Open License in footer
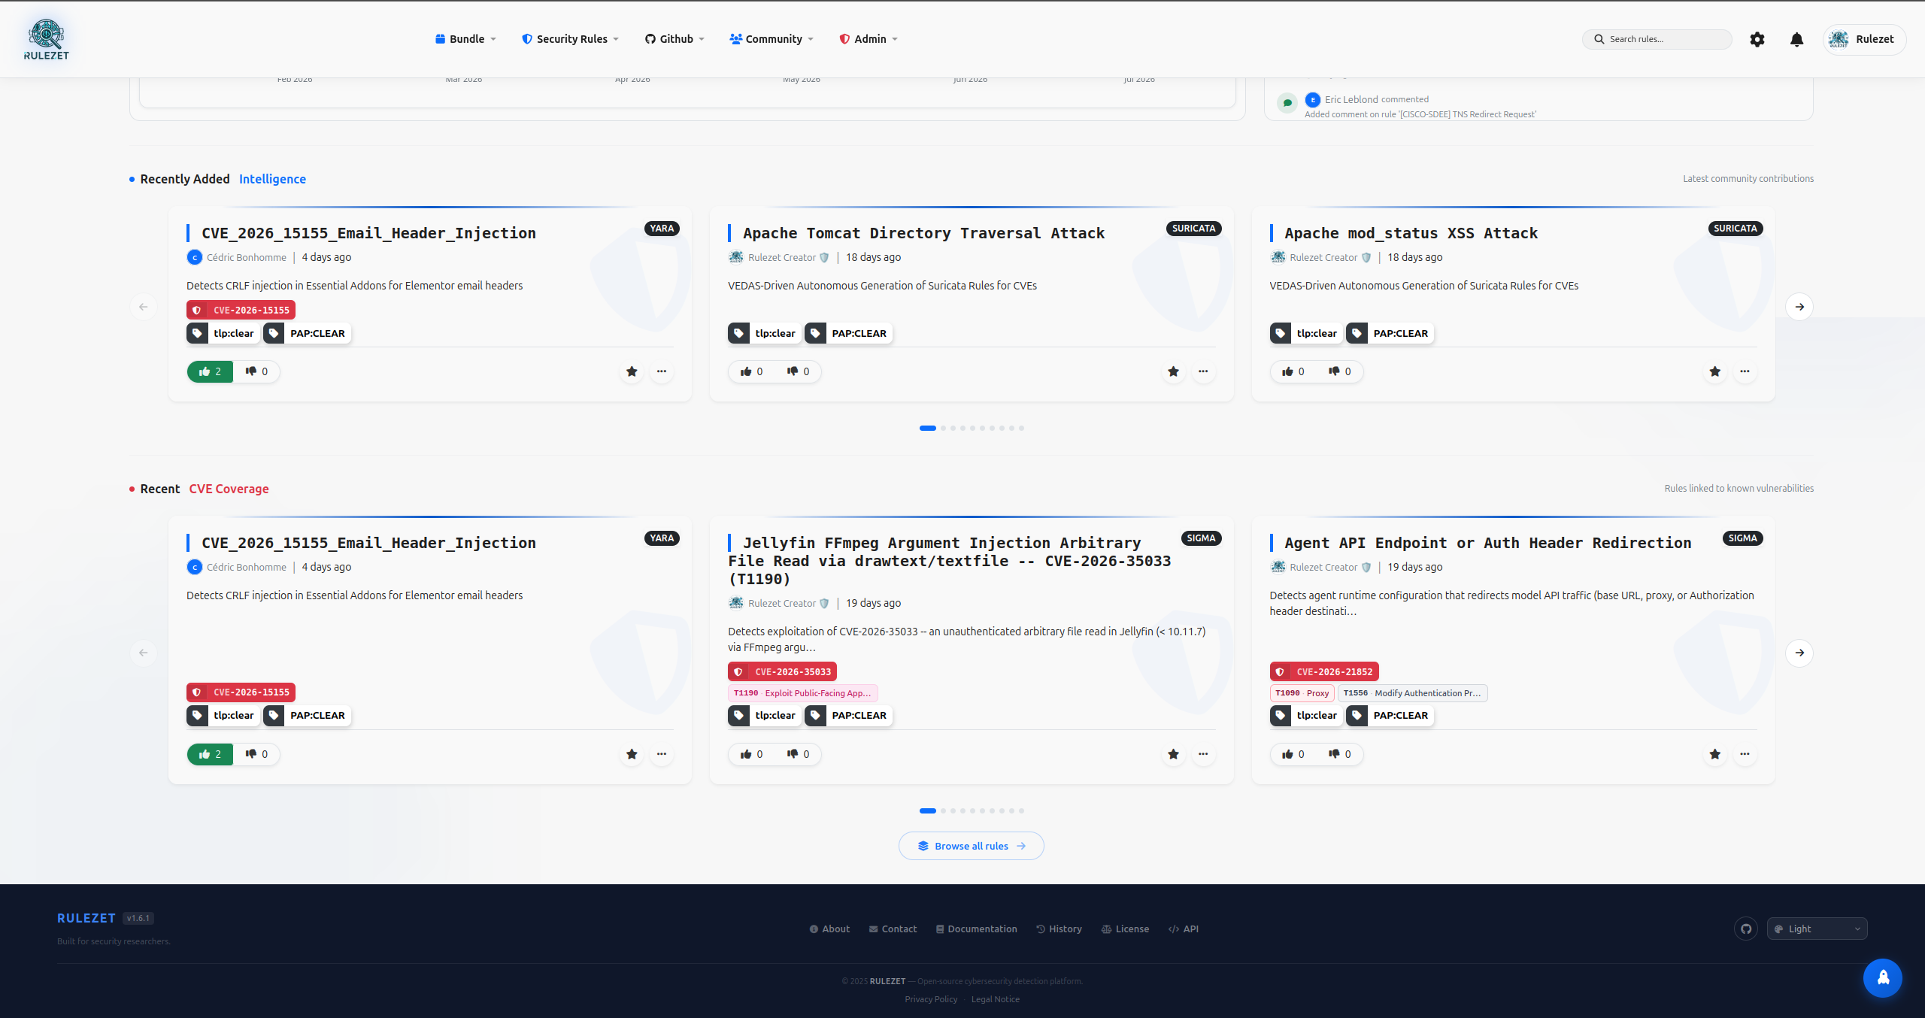The image size is (1925, 1018). tap(1125, 929)
